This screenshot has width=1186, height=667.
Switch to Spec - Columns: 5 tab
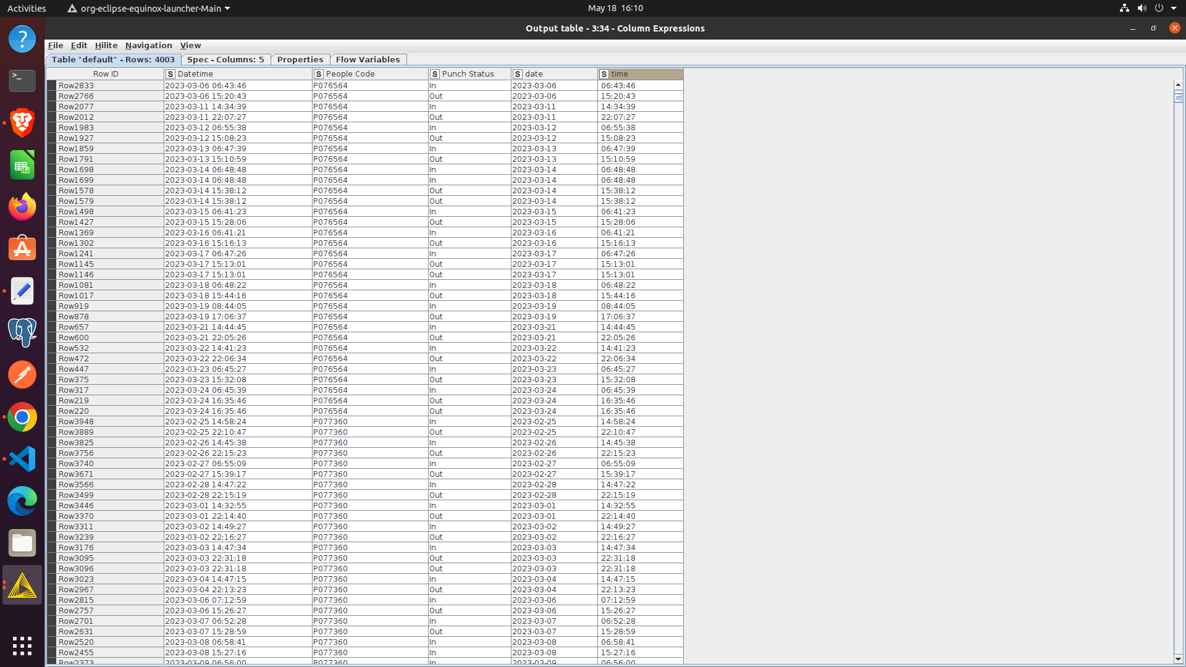[x=225, y=59]
